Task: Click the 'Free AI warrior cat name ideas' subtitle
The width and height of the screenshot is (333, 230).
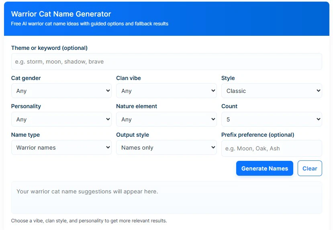Action: pos(90,24)
